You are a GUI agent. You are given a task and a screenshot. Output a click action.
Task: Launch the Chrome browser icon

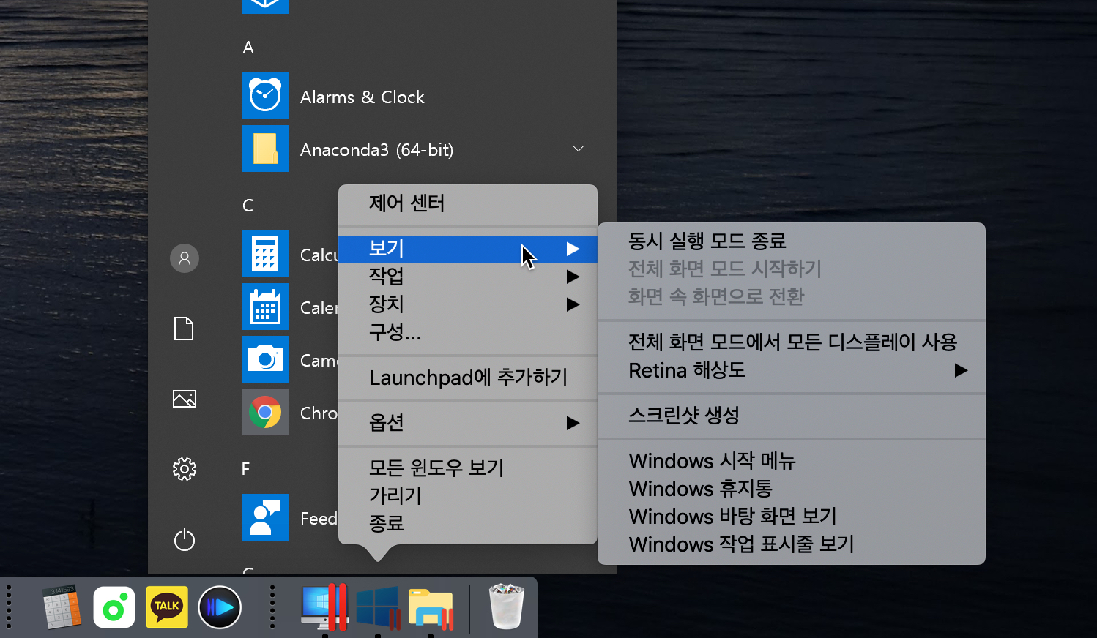(265, 412)
